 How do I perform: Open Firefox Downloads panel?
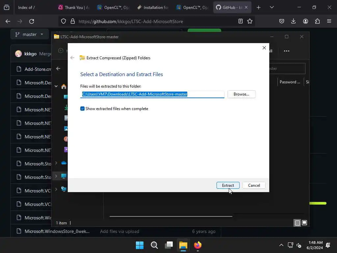pos(293,21)
